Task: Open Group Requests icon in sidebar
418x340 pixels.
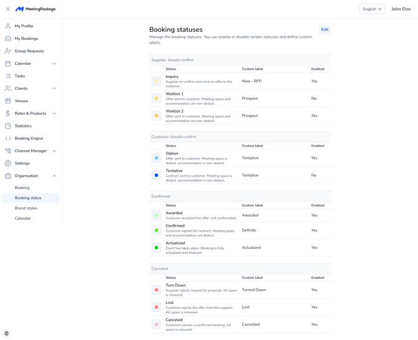Action: 8,51
